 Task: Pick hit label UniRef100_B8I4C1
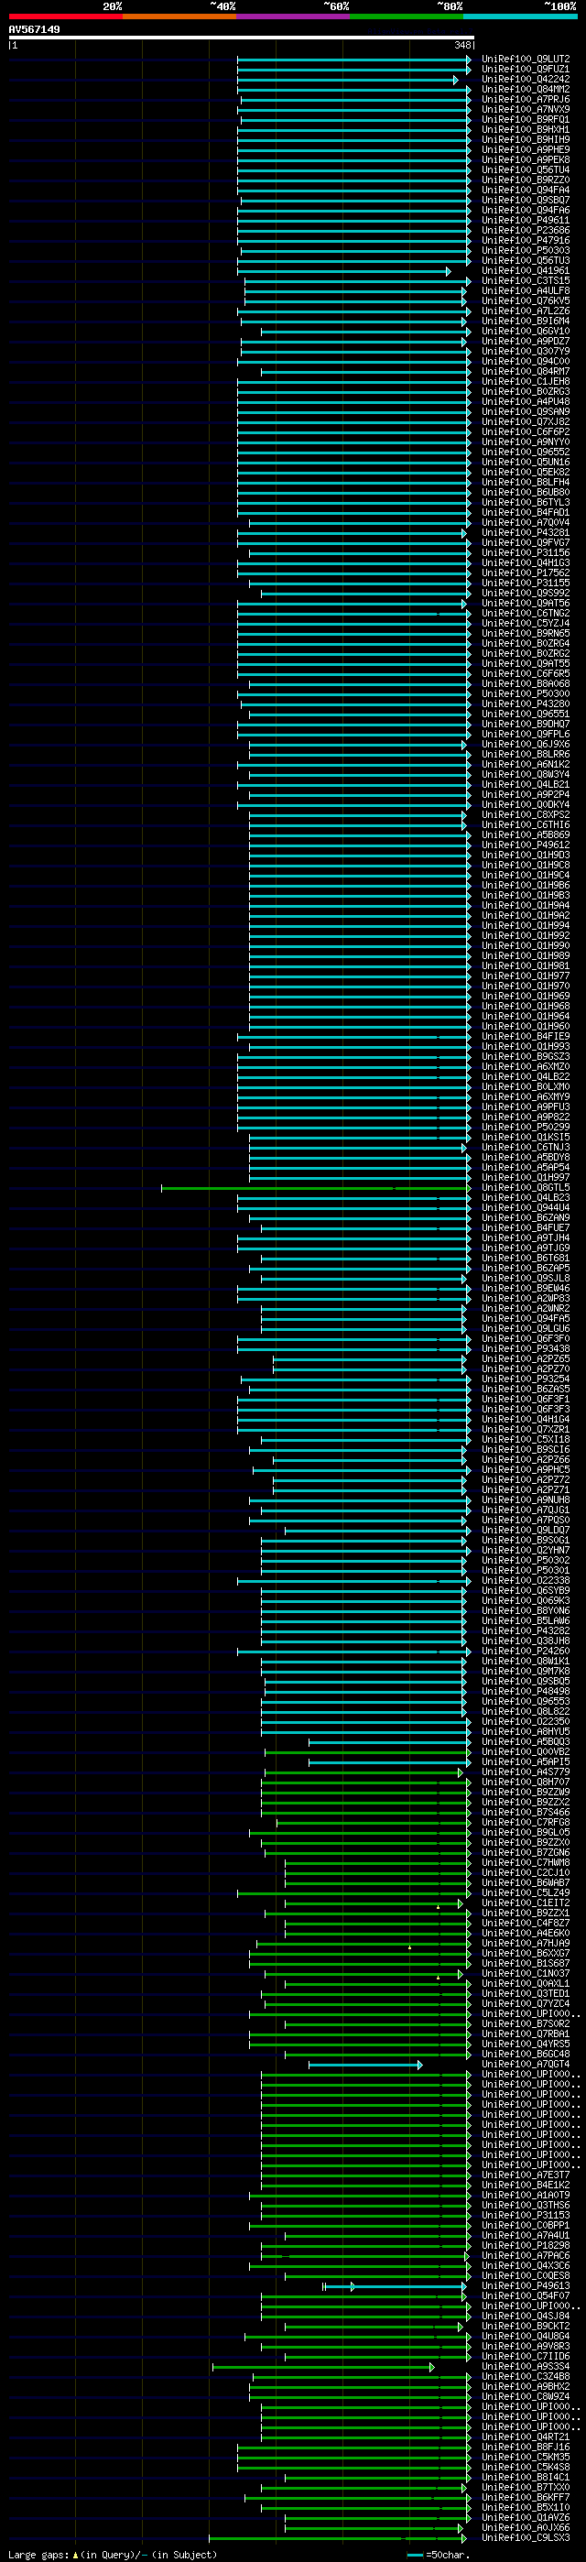[526, 2478]
